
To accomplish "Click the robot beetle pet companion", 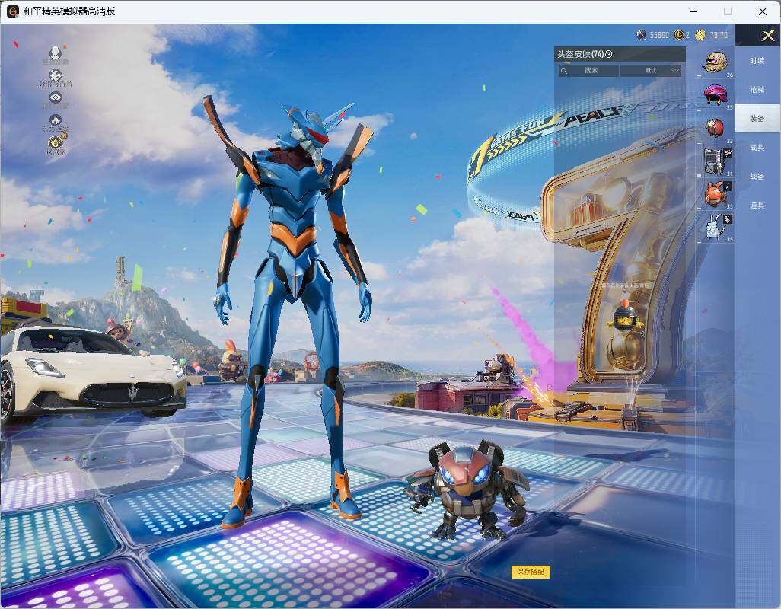I will coord(466,489).
